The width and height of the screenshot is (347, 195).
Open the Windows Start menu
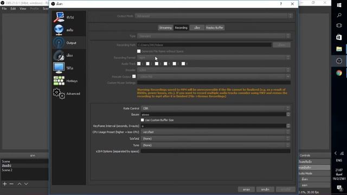pyautogui.click(x=339, y=5)
